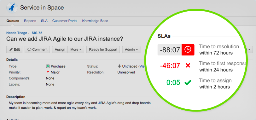Click the -88:07 time to resolution value
The width and height of the screenshot is (256, 120).
pos(170,50)
